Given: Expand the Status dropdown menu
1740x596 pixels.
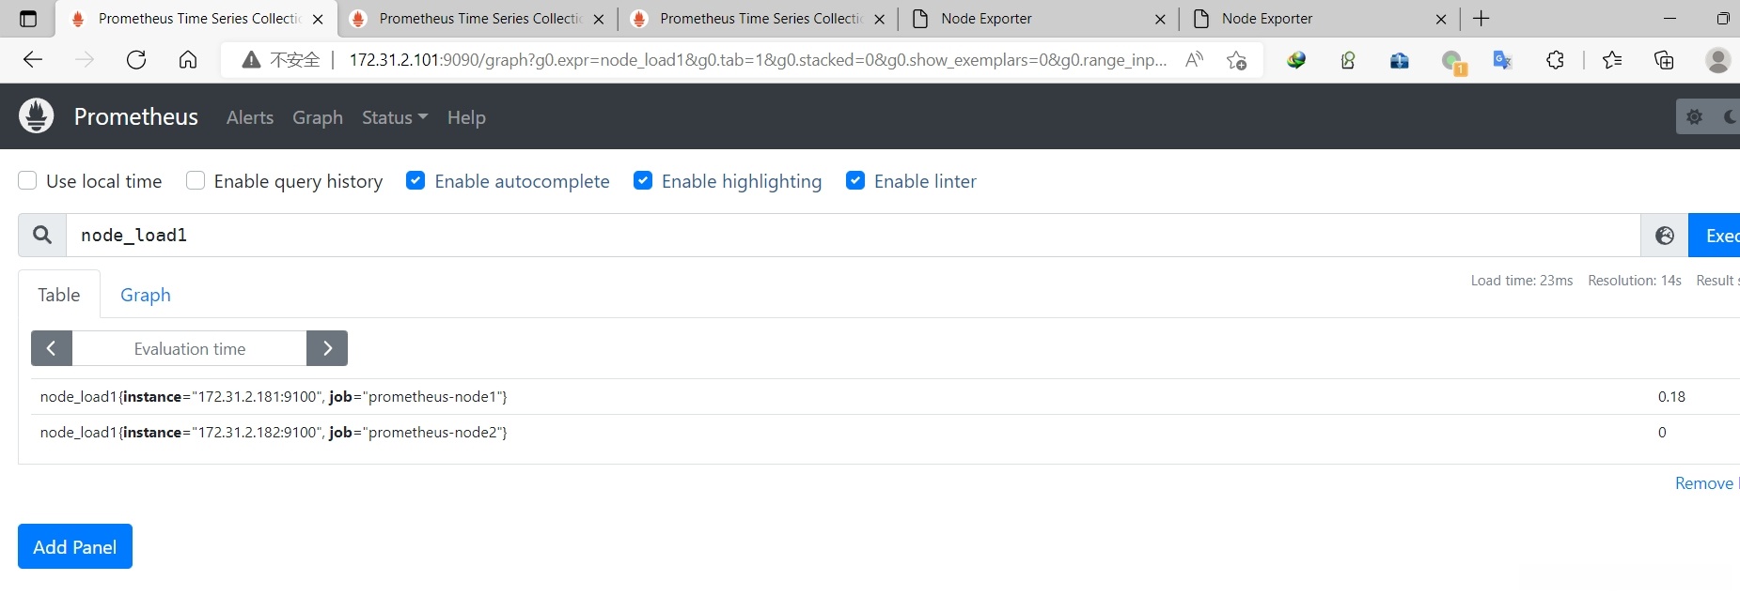Looking at the screenshot, I should pyautogui.click(x=394, y=117).
